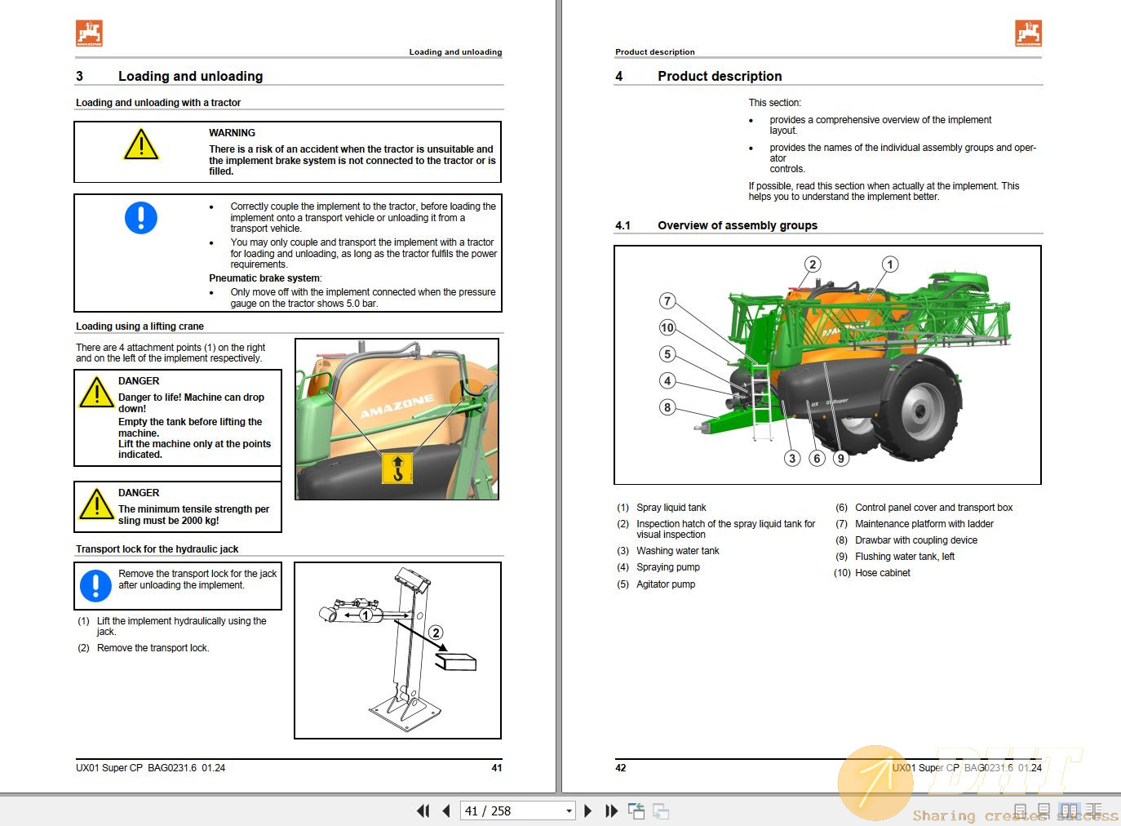Click page number 41 in the left footer
The height and width of the screenshot is (826, 1121).
497,768
